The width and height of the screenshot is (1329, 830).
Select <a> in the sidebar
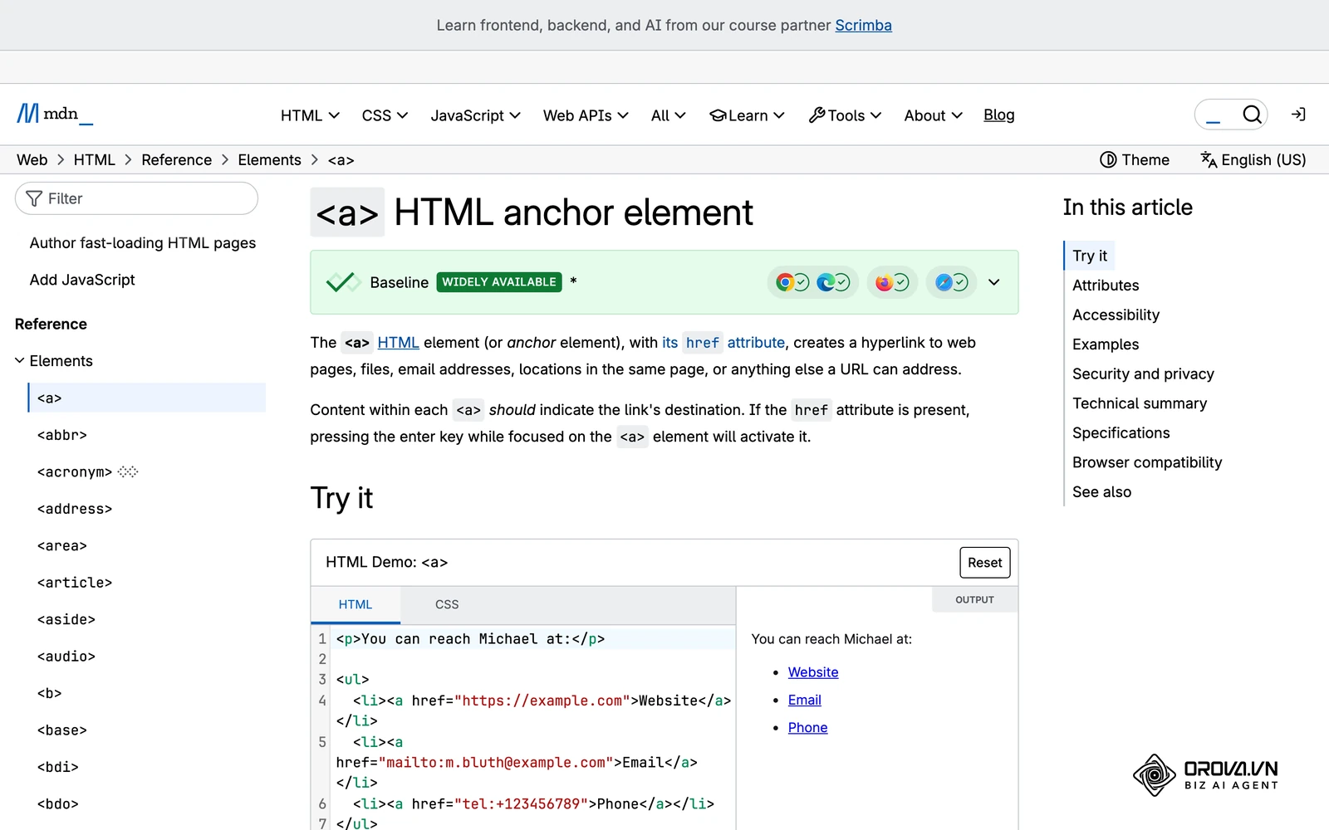(x=147, y=398)
